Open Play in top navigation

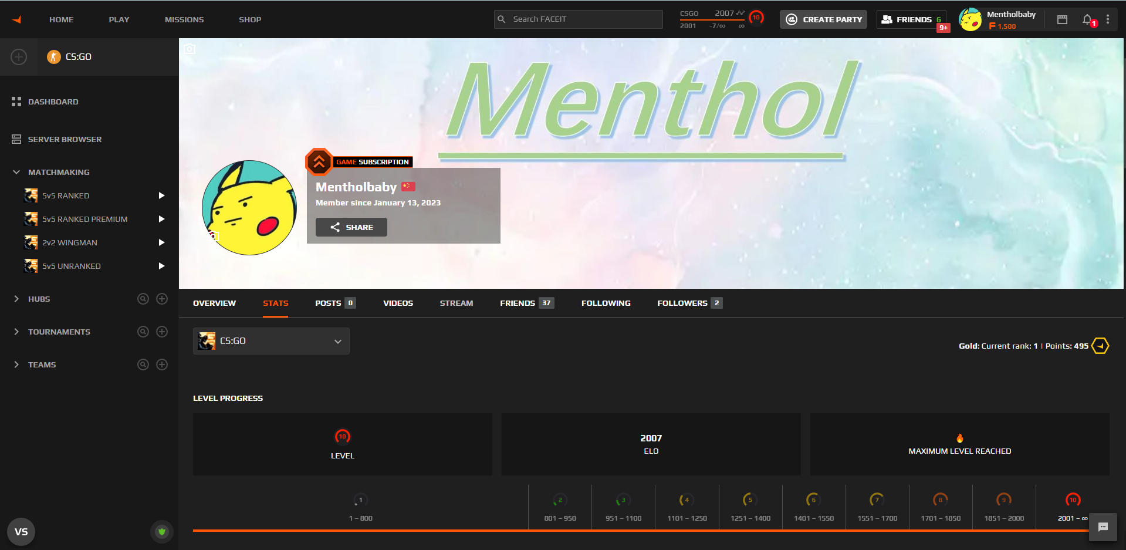click(x=119, y=19)
